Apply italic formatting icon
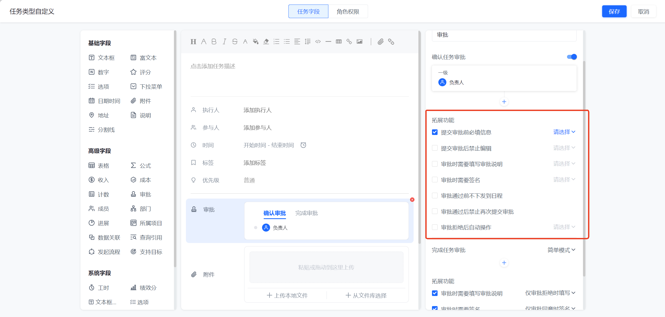Viewport: 665px width, 317px height. click(224, 42)
